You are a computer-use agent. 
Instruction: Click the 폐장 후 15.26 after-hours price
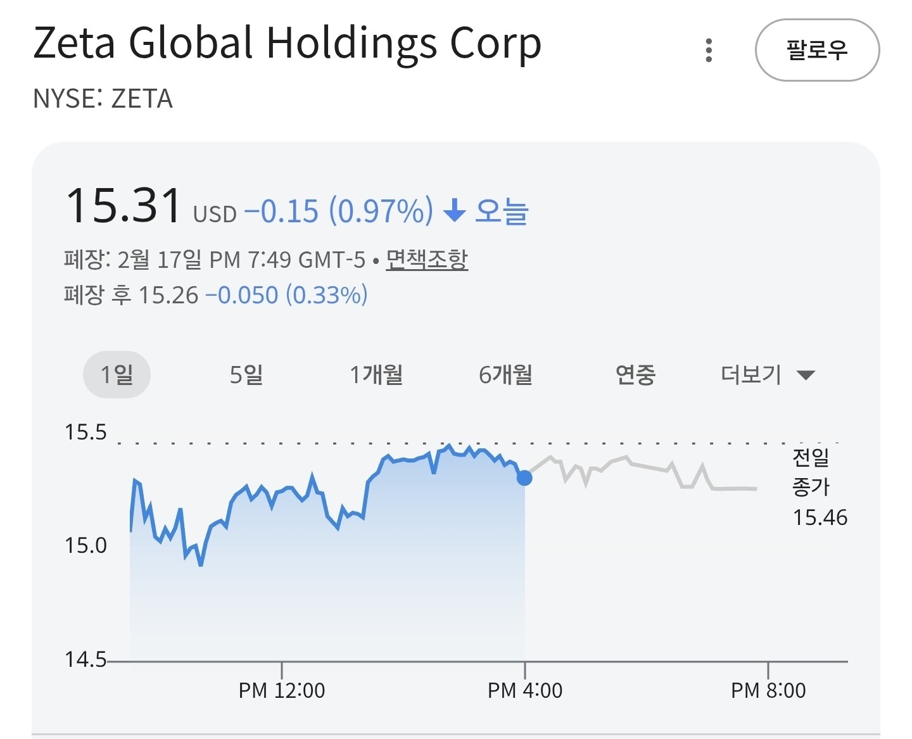(168, 296)
